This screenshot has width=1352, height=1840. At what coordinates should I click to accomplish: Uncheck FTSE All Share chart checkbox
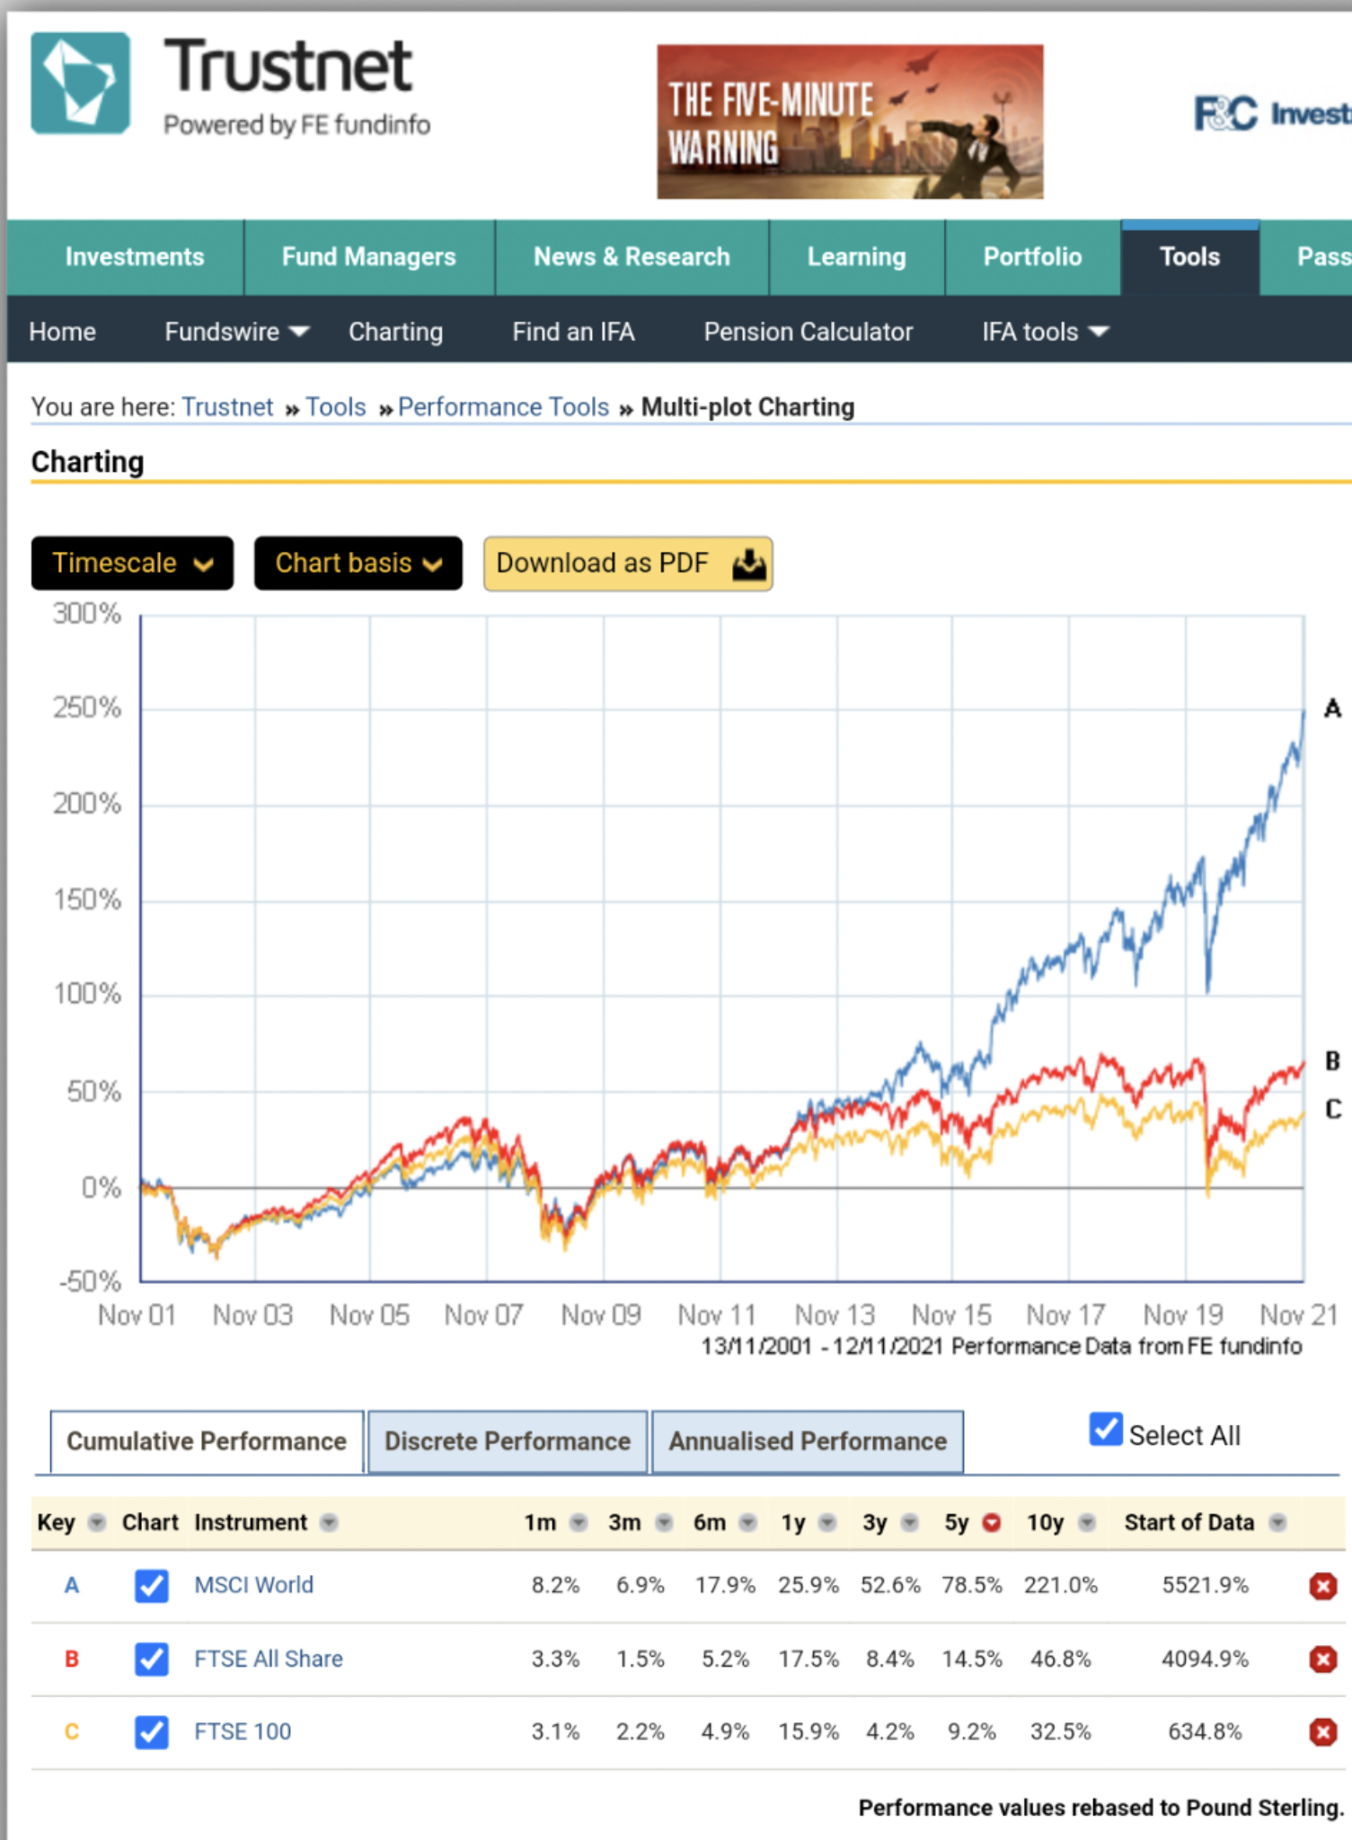[151, 1659]
